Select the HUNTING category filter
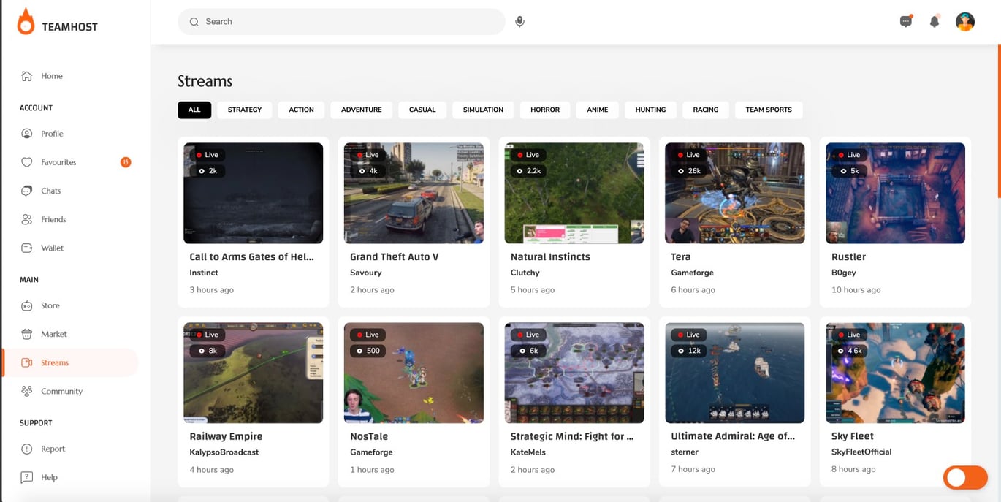The width and height of the screenshot is (1001, 502). click(650, 110)
